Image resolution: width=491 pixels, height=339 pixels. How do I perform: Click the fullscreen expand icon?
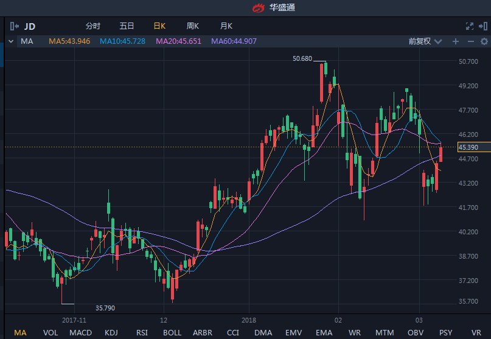tap(469, 26)
